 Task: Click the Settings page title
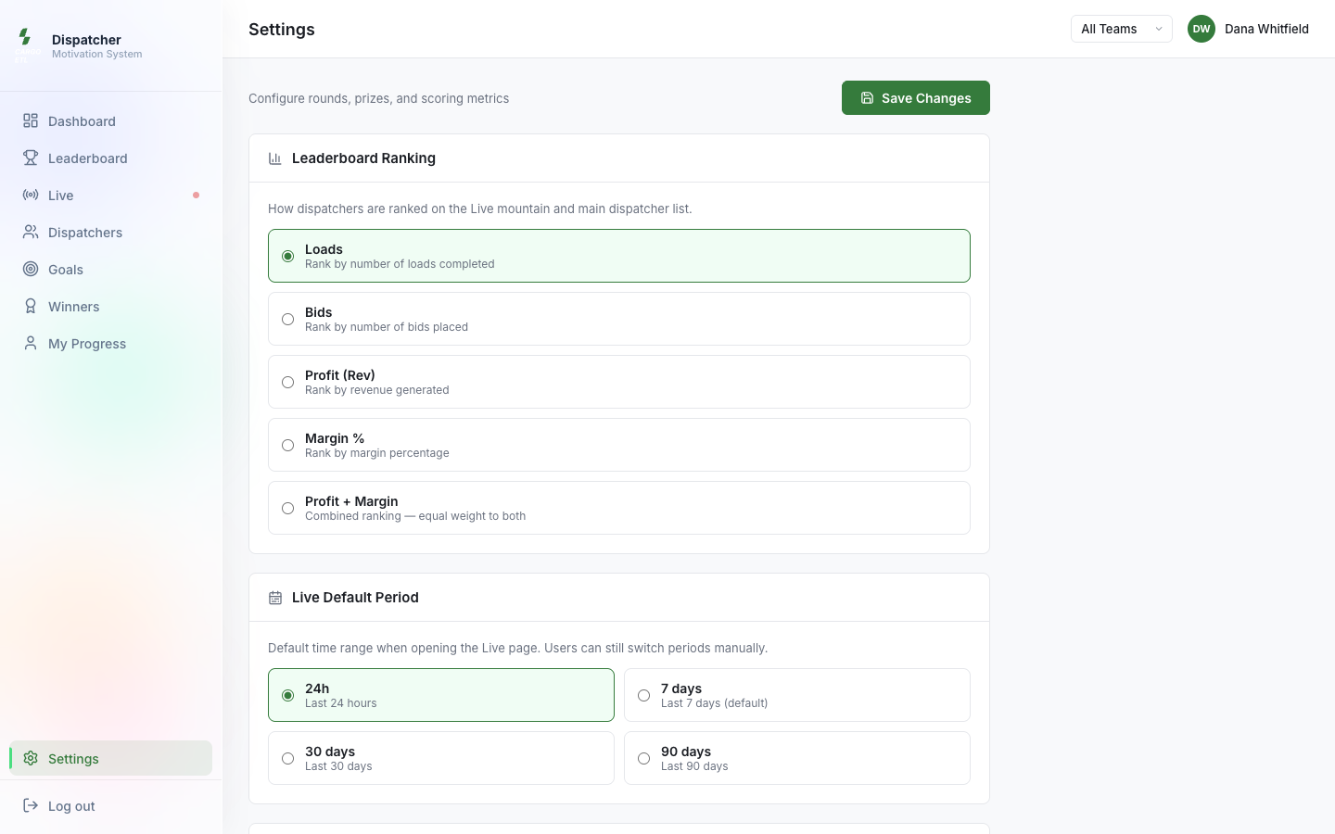coord(282,30)
